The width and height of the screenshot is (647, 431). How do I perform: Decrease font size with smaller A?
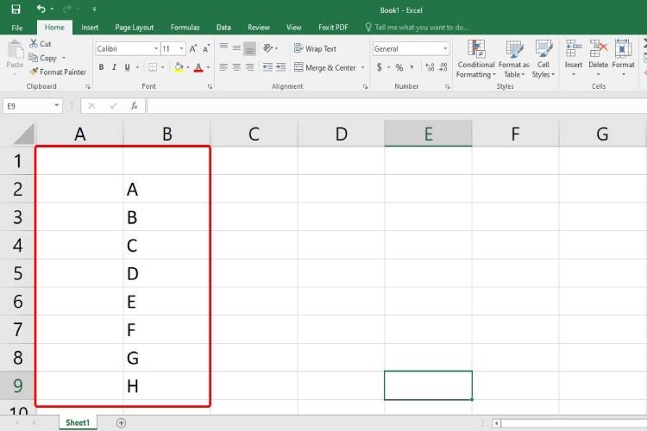tap(206, 48)
